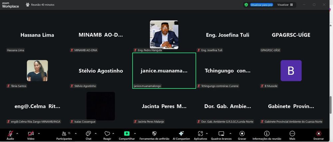Turn on camera with Vídeo button
Image resolution: width=333 pixels, height=142 pixels.
coord(31,135)
